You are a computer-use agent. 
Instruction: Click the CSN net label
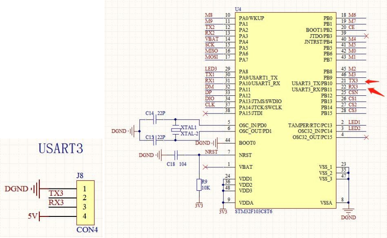(x=353, y=92)
